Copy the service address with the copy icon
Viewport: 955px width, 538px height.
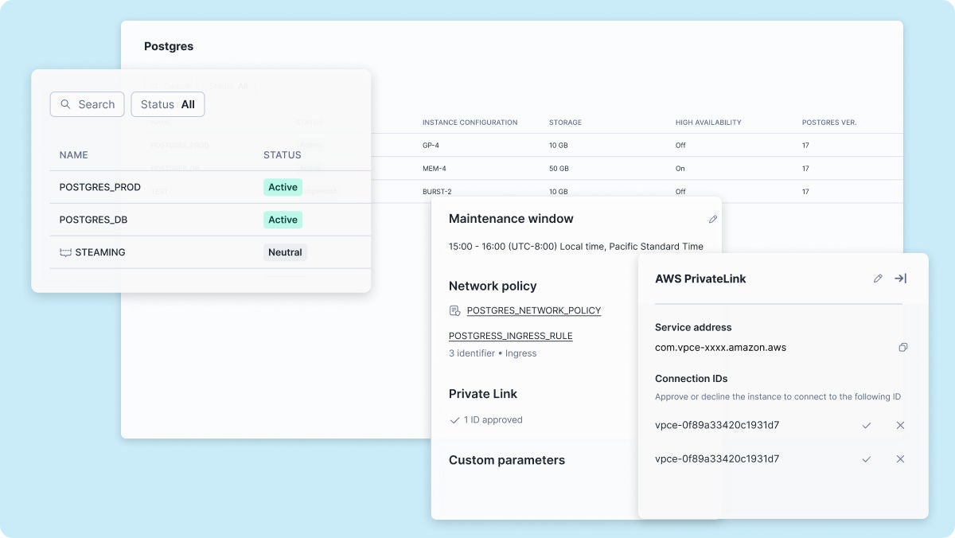(902, 347)
